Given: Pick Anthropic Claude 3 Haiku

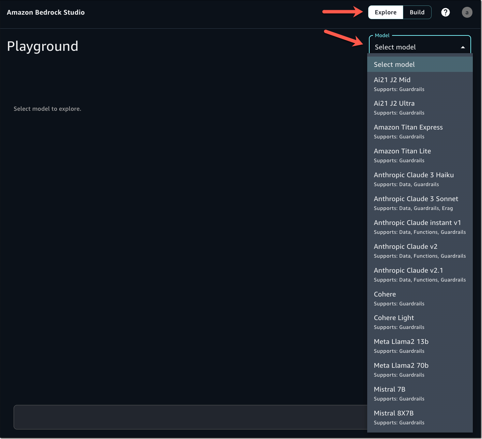Looking at the screenshot, I should tap(420, 179).
